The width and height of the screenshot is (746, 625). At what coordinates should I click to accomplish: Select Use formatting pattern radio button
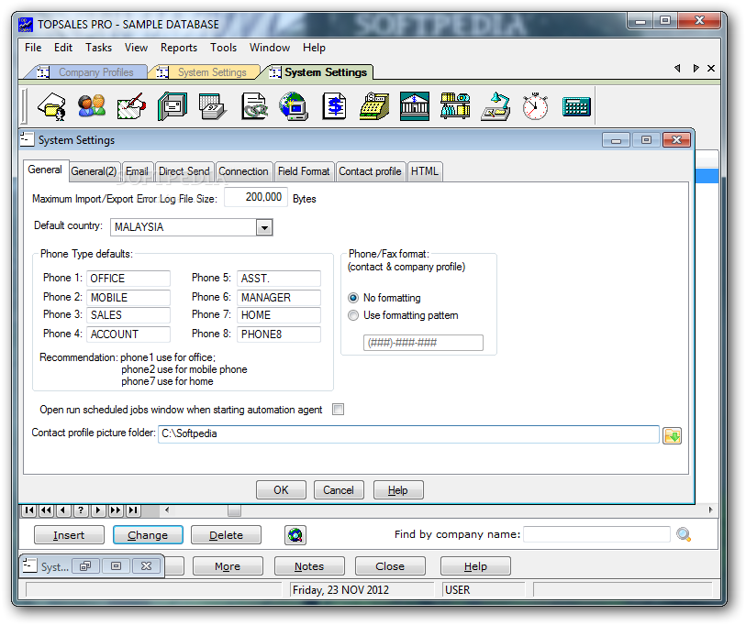tap(353, 315)
